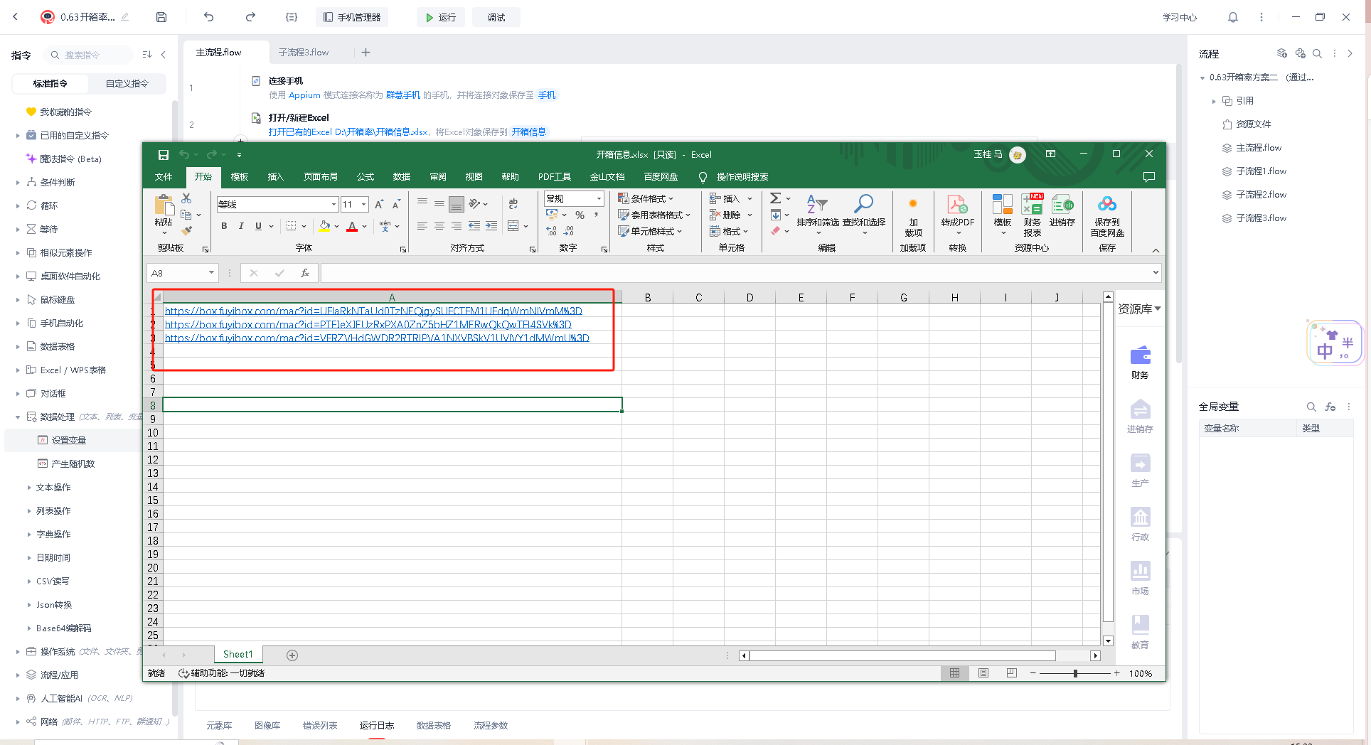Click the zoom slider handle in status bar
This screenshot has width=1371, height=745.
click(1075, 673)
